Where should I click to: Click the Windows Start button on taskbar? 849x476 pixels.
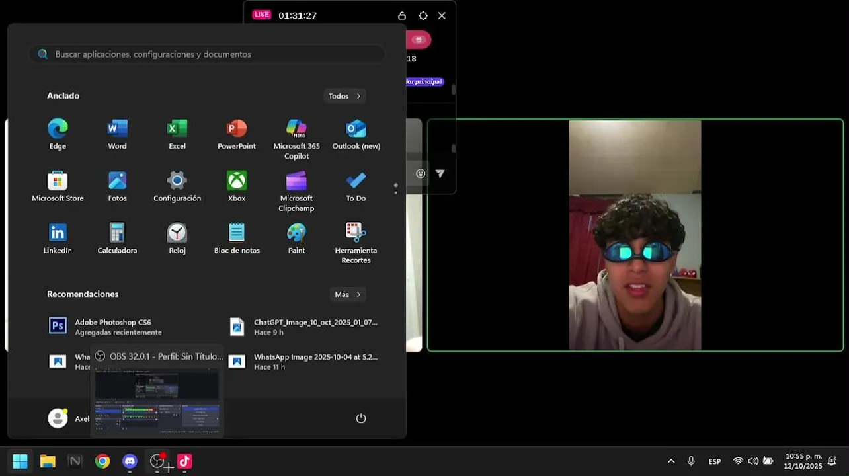(20, 461)
